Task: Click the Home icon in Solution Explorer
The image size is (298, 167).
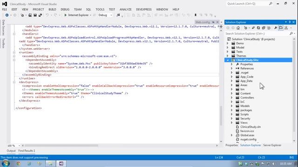Action: click(x=238, y=28)
